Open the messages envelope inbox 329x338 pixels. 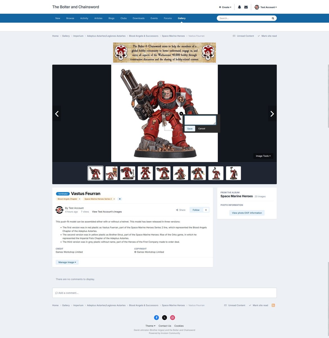click(246, 7)
